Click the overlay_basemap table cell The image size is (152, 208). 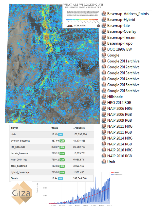[x=30, y=141]
